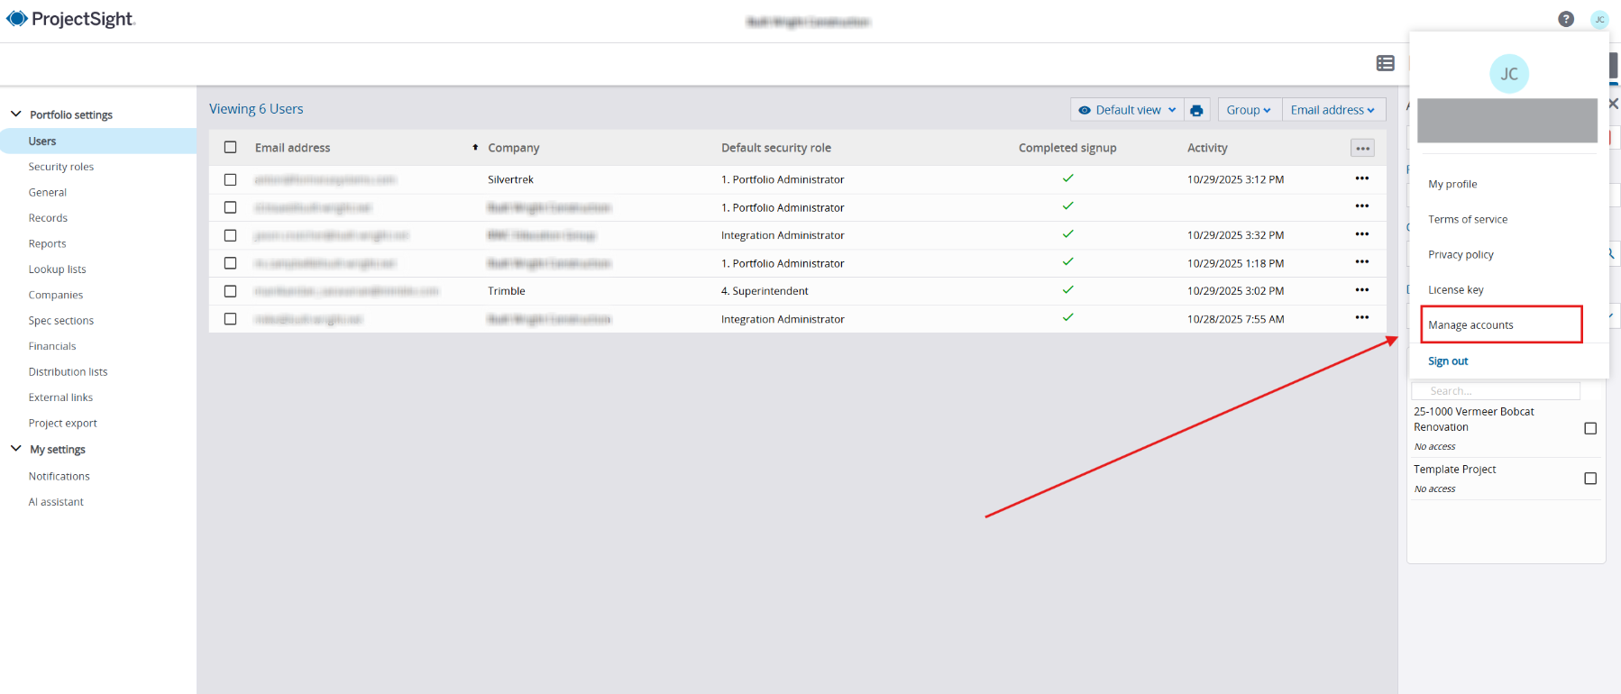The width and height of the screenshot is (1621, 694).
Task: Sort by Activity column header
Action: coord(1207,148)
